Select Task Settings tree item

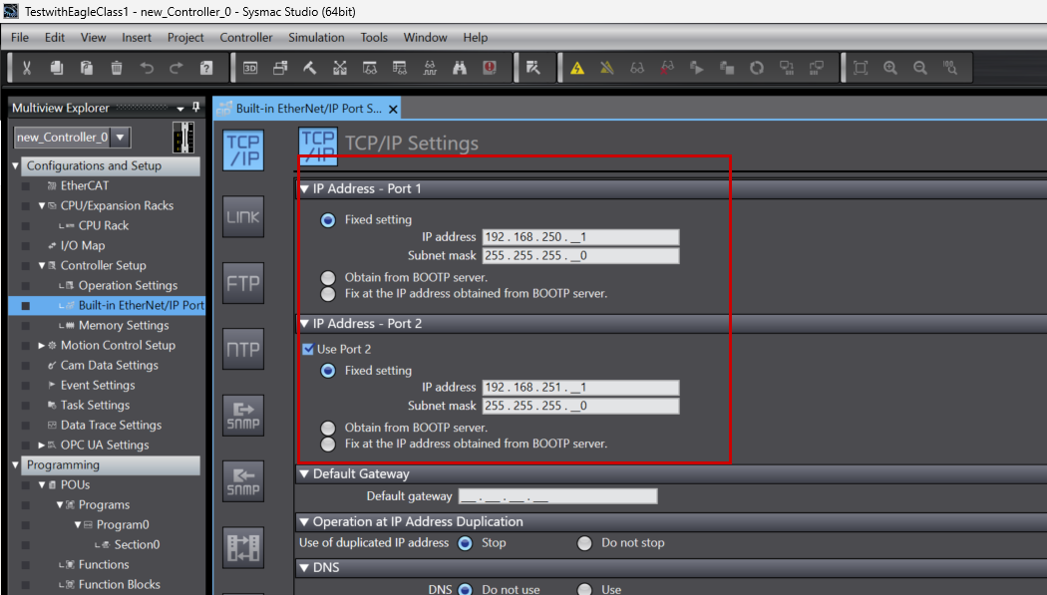click(x=95, y=405)
